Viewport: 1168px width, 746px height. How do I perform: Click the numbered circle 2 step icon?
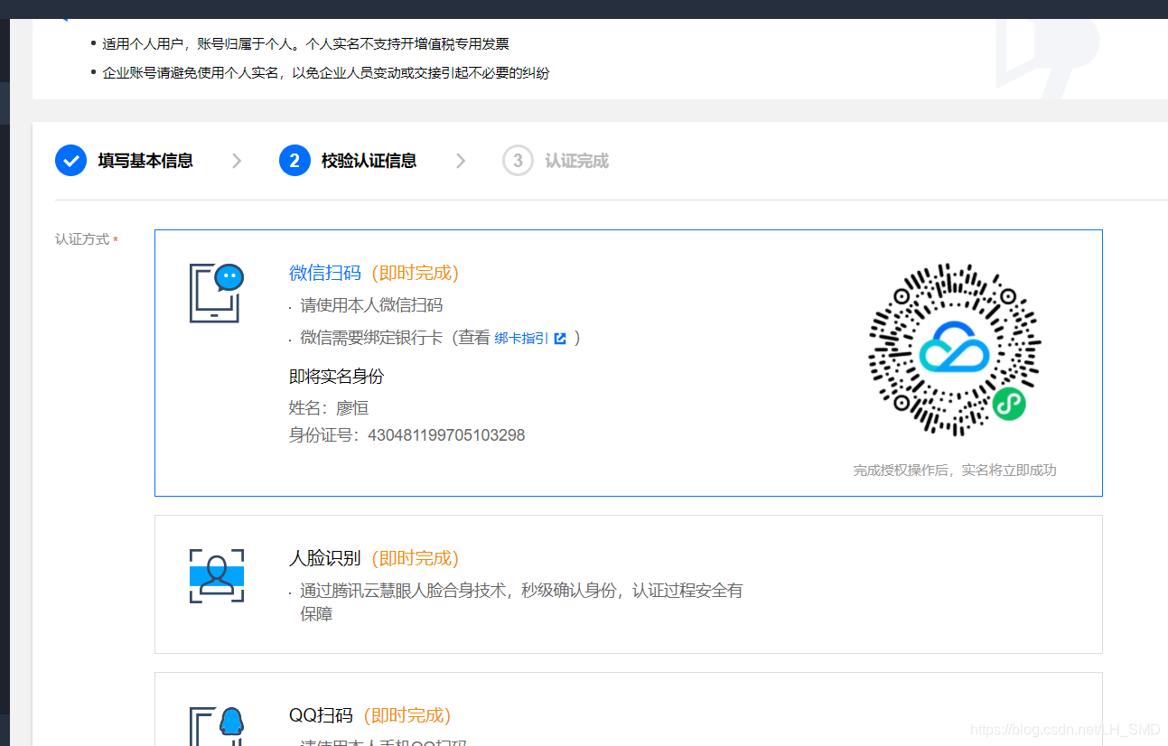pyautogui.click(x=294, y=160)
